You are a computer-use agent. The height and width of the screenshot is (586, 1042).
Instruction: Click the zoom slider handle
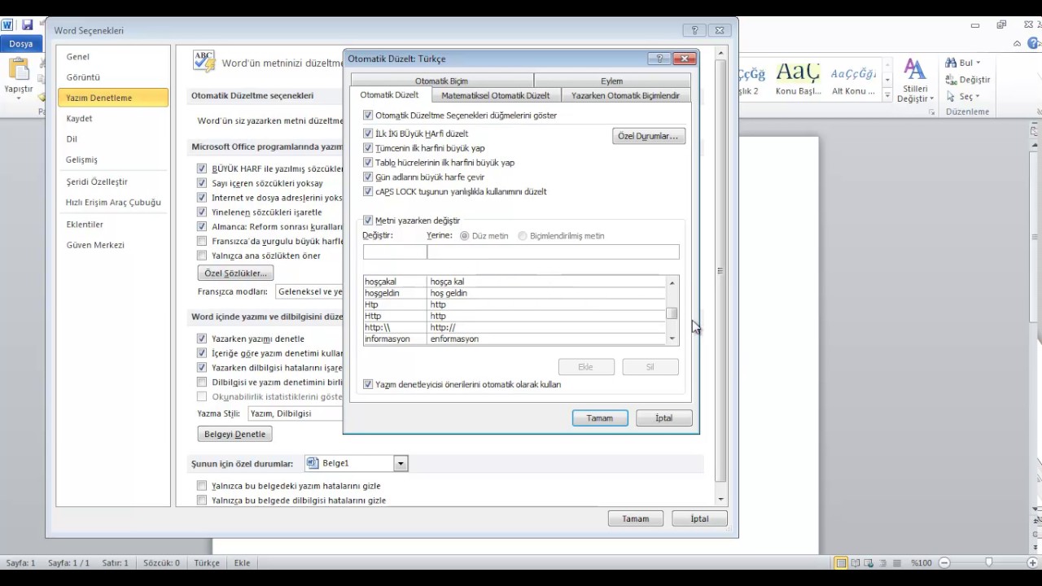988,562
